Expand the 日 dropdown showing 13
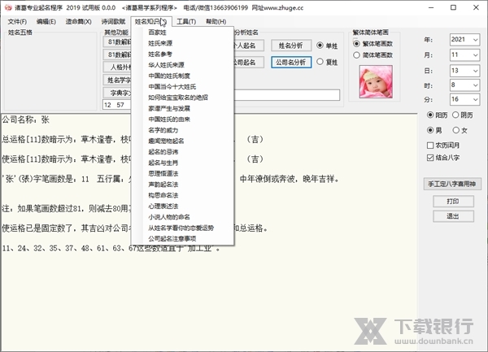488x352 pixels. (x=475, y=71)
